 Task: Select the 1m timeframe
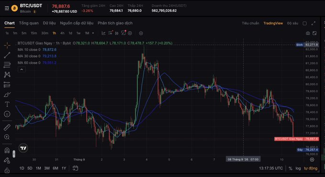pyautogui.click(x=15, y=33)
